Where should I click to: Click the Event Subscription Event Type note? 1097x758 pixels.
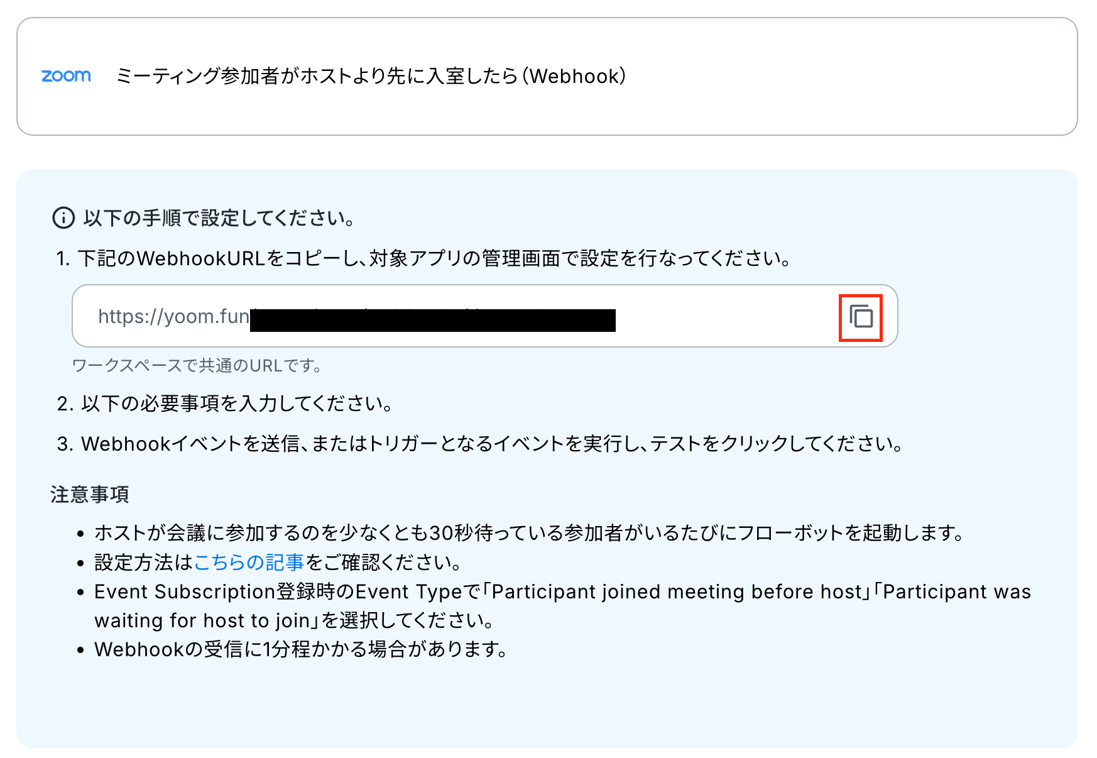pos(562,606)
